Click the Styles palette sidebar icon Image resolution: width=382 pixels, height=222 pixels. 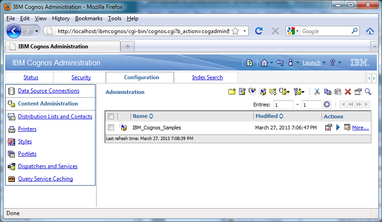pos(12,141)
